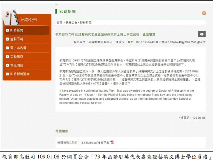
Task: Select 即時新聞 in the sidebar menu
Action: tap(17, 30)
